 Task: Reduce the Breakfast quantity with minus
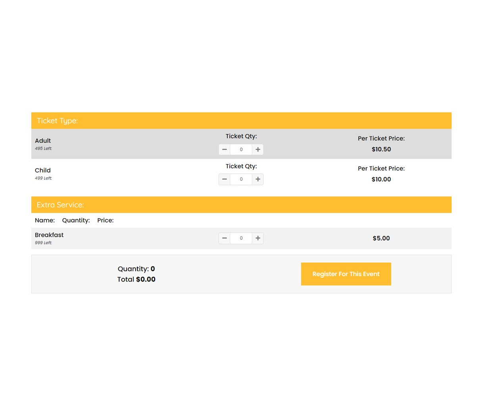(x=225, y=238)
